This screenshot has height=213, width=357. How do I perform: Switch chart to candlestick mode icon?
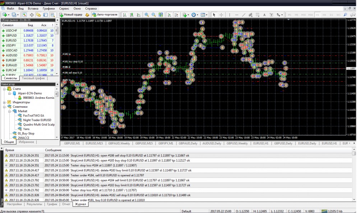point(131,15)
